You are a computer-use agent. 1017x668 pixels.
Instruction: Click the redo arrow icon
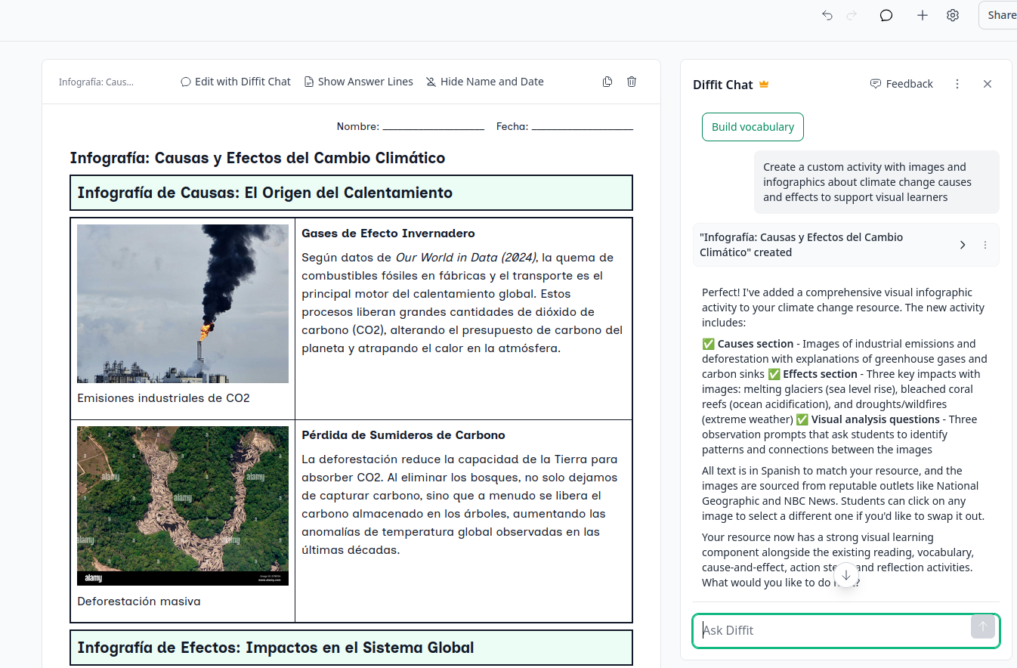point(852,15)
